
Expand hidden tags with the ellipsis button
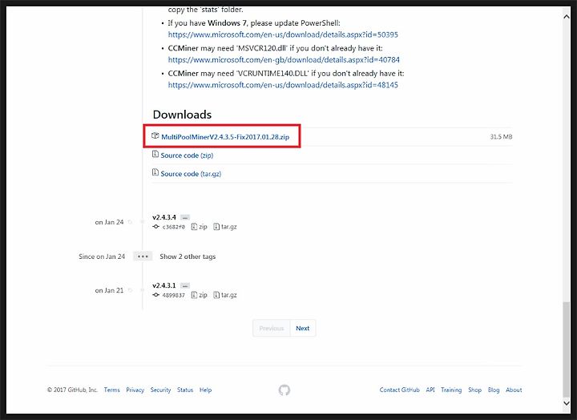point(143,256)
